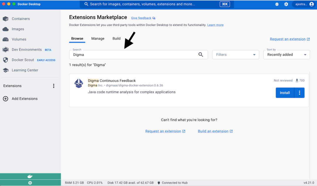Click the Digma extension logo
Viewport: 317px width, 186px height.
79,83
